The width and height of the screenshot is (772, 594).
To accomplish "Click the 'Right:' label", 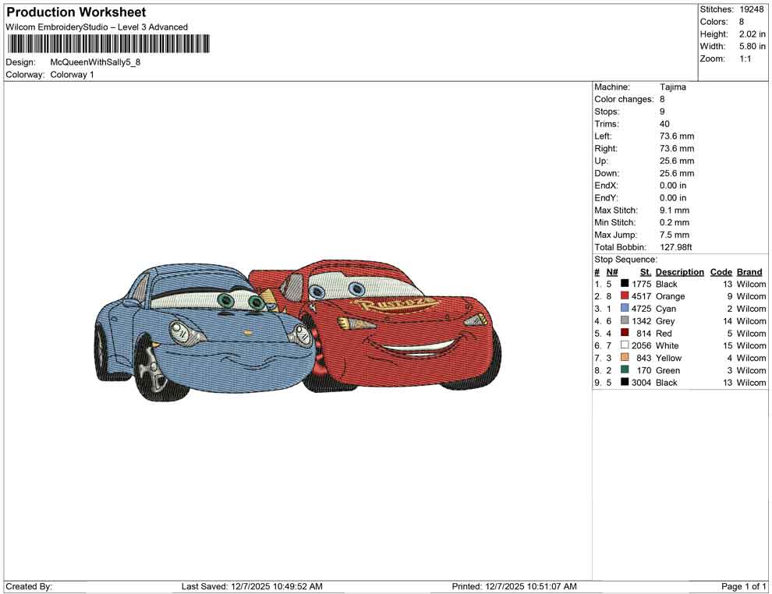I will pyautogui.click(x=606, y=148).
